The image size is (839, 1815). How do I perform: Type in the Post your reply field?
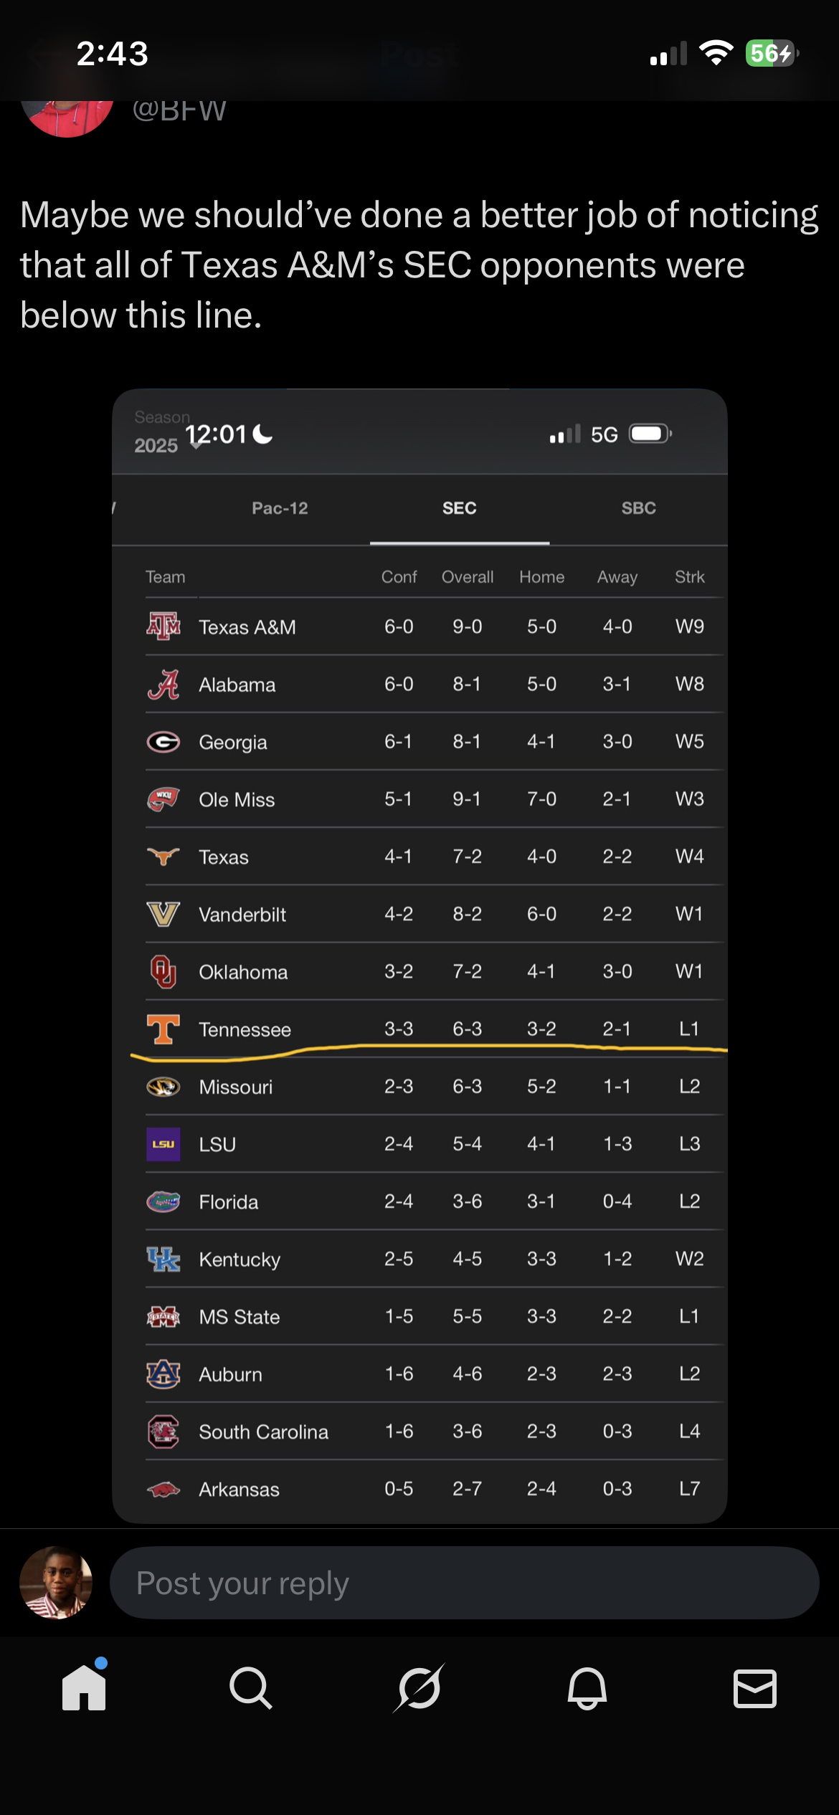coord(463,1583)
